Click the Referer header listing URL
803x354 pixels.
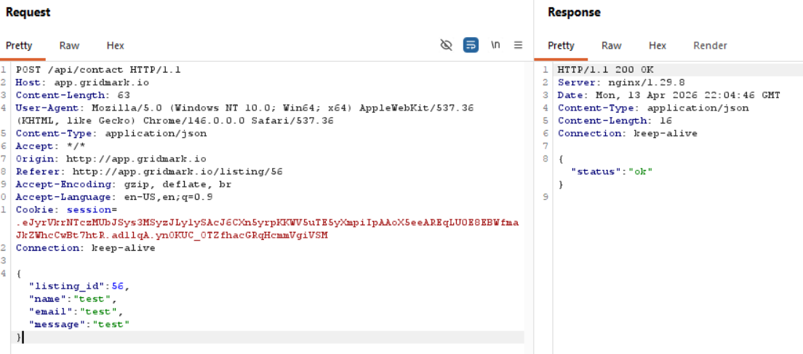177,172
